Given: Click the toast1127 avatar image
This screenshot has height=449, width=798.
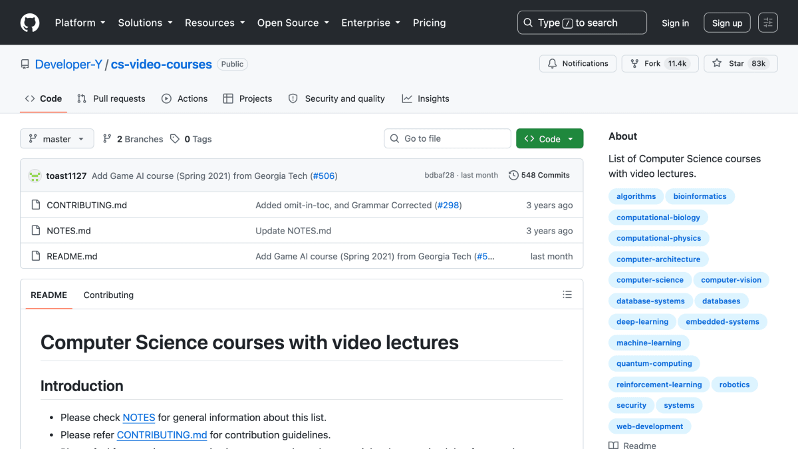Looking at the screenshot, I should coord(35,176).
